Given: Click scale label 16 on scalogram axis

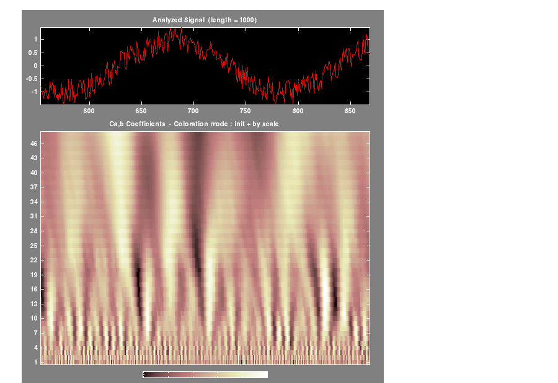Looking at the screenshot, I should 34,289.
